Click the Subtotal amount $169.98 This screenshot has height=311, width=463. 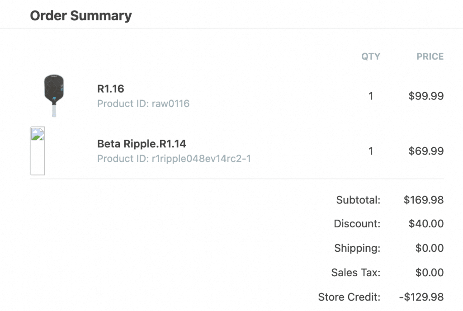[424, 199]
